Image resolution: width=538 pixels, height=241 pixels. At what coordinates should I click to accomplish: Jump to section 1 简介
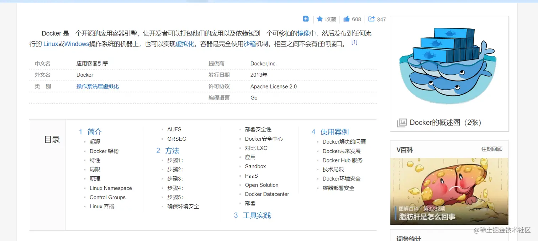(90, 132)
